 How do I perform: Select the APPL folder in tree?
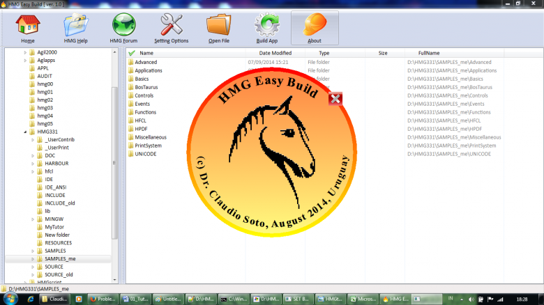pyautogui.click(x=43, y=68)
